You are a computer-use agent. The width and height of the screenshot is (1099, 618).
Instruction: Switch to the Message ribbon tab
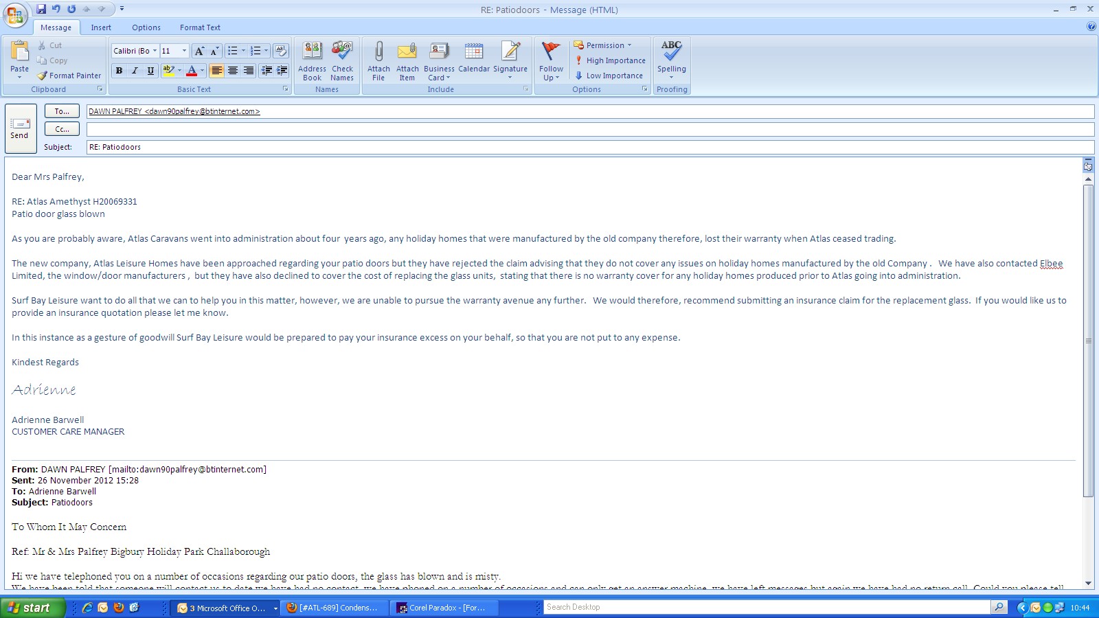(x=56, y=27)
